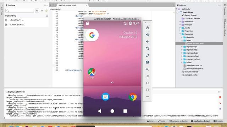
Task: Click the red stop icon in output pad
Action: coord(220,97)
